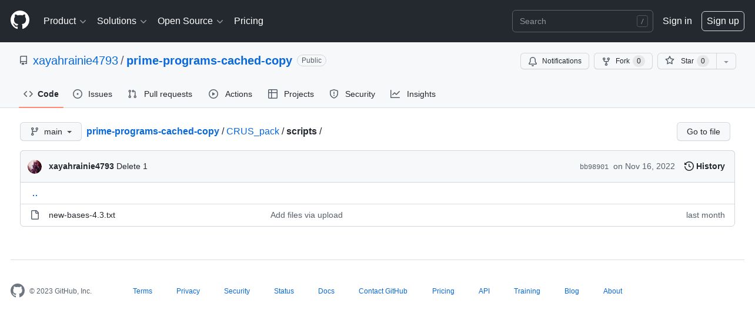Click the commit author avatar

[x=35, y=167]
